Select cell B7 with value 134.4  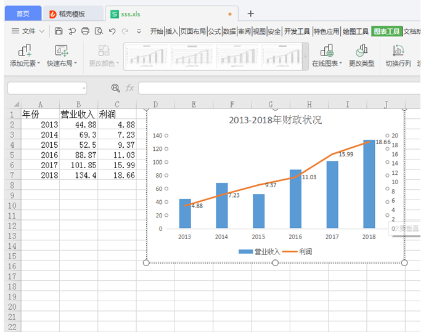coord(78,176)
